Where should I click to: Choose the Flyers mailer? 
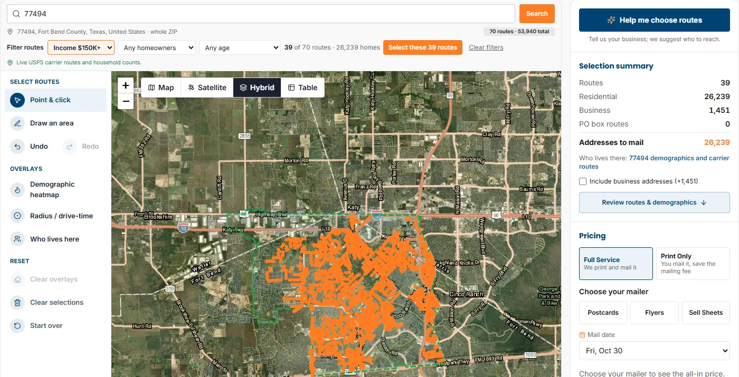[x=655, y=313]
